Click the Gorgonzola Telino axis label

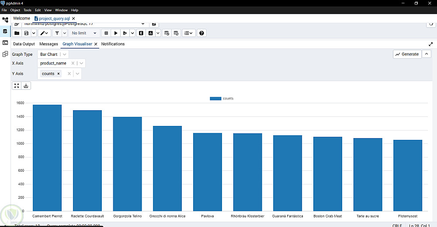point(127,216)
